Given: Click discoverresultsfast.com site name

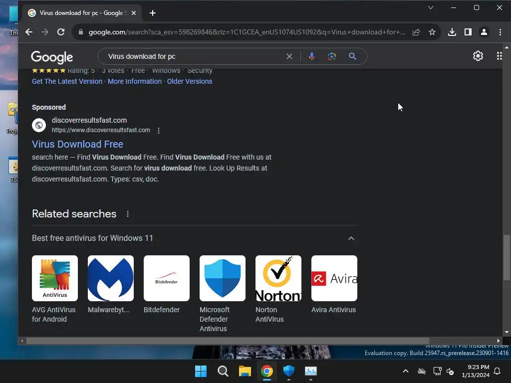Looking at the screenshot, I should point(89,120).
